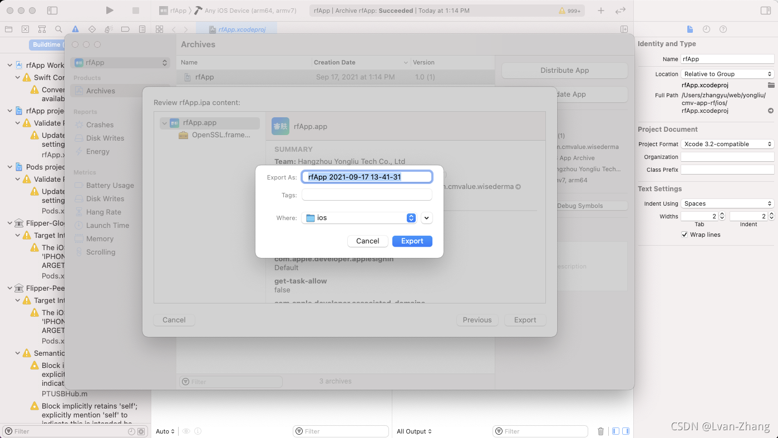
Task: Click the Run (play) button
Action: (110, 11)
